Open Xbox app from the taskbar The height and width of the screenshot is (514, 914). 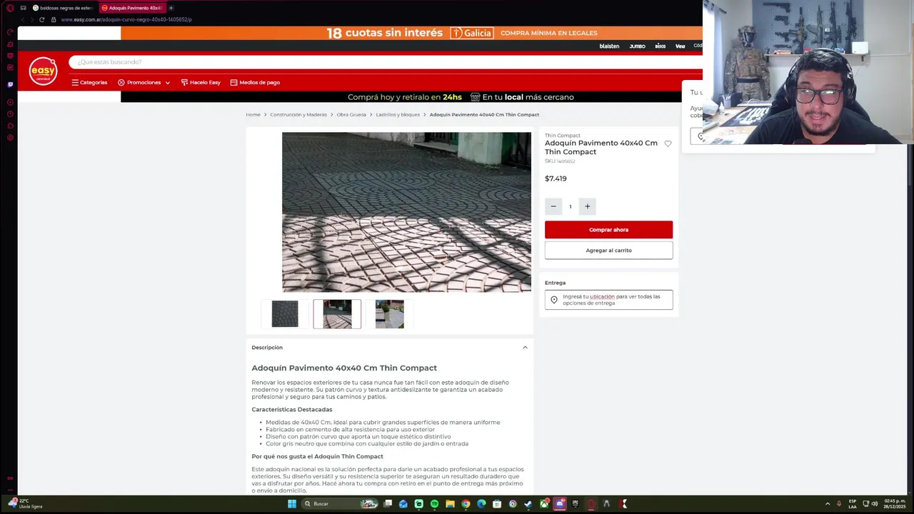[x=544, y=504]
